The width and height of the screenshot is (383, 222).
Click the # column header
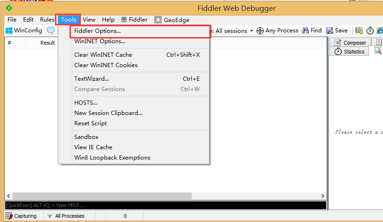pos(15,43)
